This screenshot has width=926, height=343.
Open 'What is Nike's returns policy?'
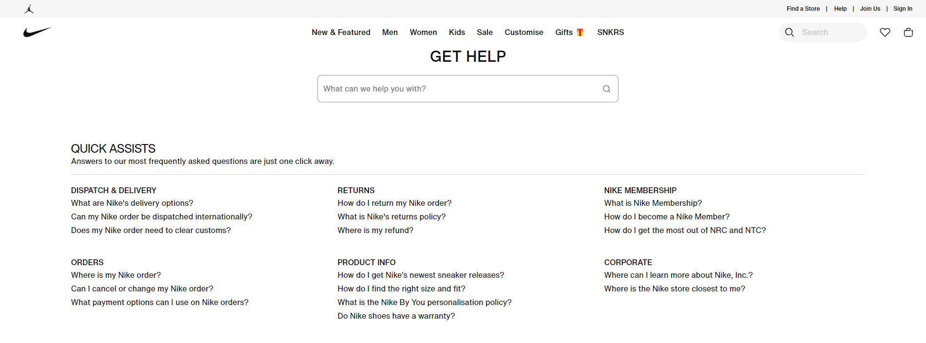[392, 217]
